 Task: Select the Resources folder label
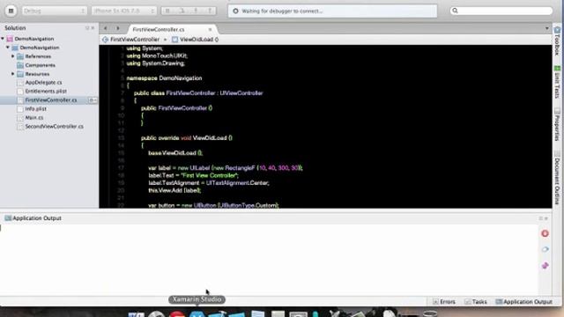coord(37,74)
